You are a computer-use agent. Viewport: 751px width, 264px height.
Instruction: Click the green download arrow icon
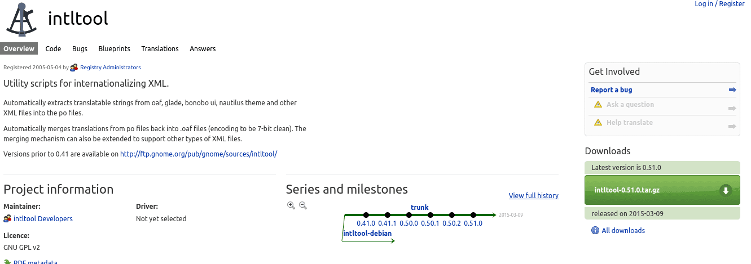point(726,190)
